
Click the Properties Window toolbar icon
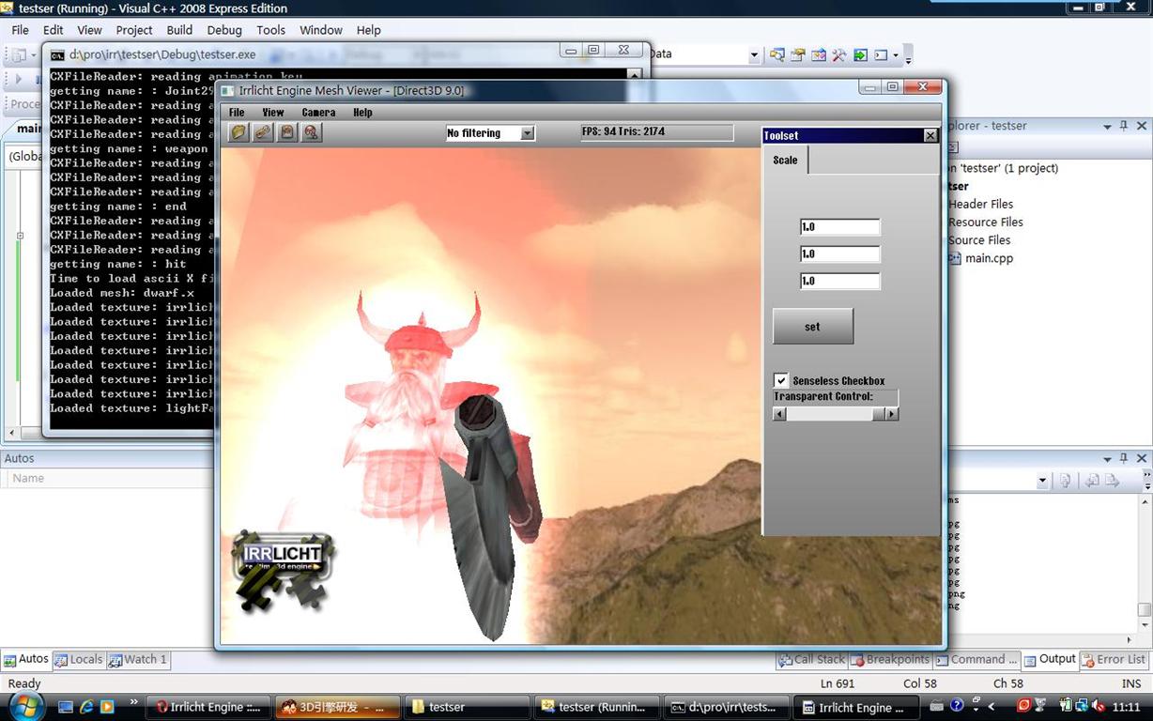tap(798, 55)
